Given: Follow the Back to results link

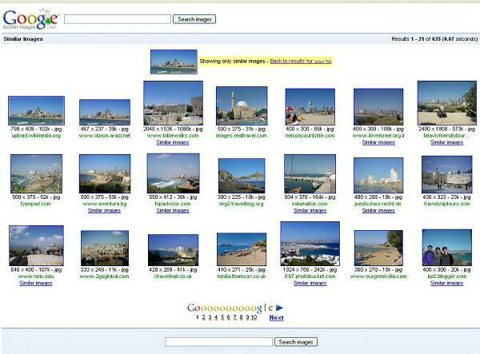Looking at the screenshot, I should coord(301,62).
